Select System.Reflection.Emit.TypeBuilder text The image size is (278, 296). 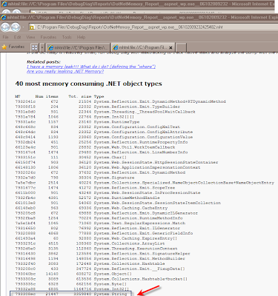coord(137,107)
